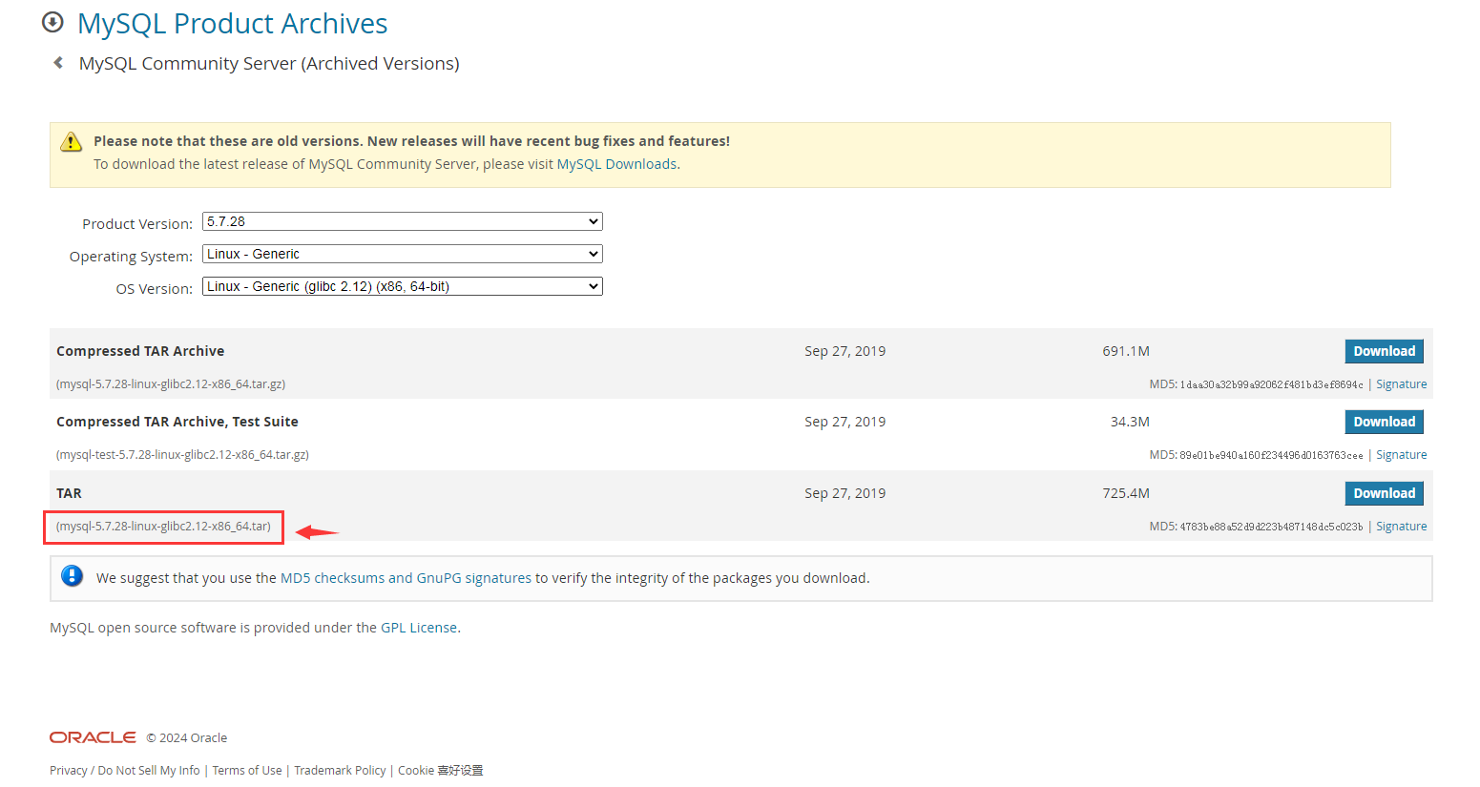Click the Oracle logo in footer

(93, 737)
